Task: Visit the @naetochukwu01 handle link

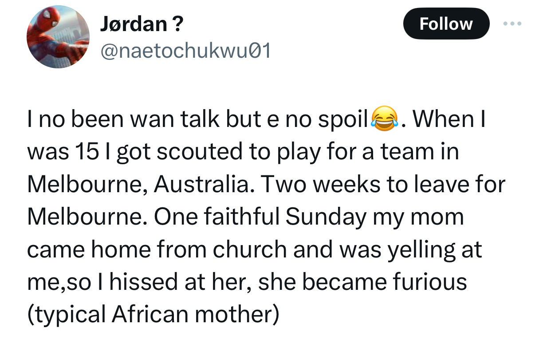Action: pyautogui.click(x=185, y=52)
